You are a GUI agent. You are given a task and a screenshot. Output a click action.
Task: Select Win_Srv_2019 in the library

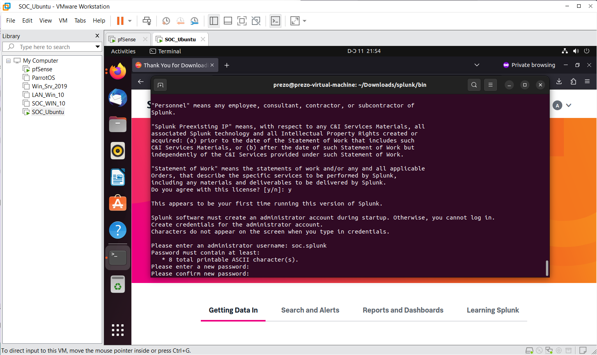(49, 86)
